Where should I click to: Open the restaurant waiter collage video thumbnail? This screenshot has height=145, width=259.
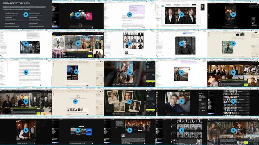(233, 72)
